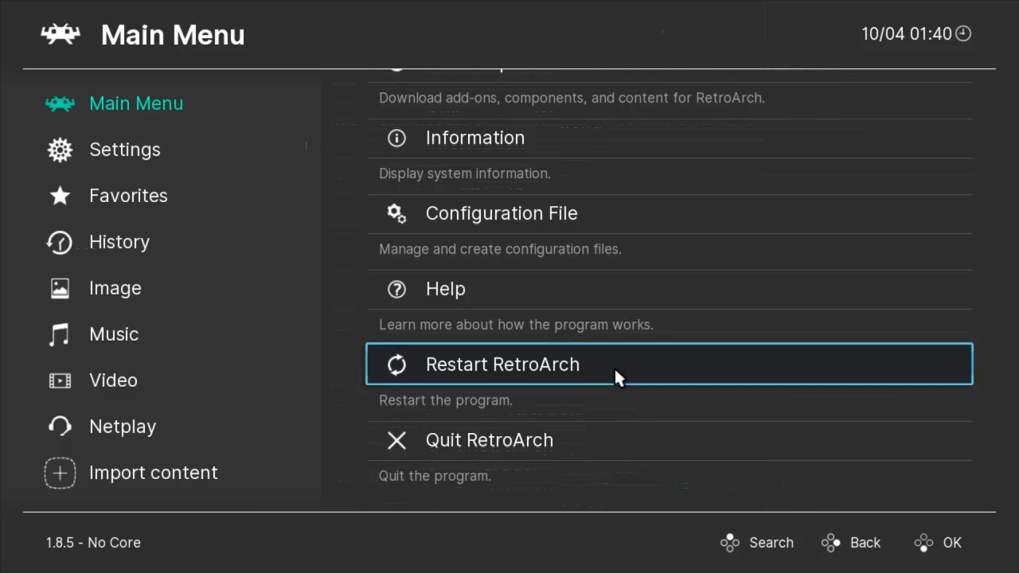This screenshot has width=1019, height=573.
Task: Click the Video film icon
Action: tap(60, 380)
